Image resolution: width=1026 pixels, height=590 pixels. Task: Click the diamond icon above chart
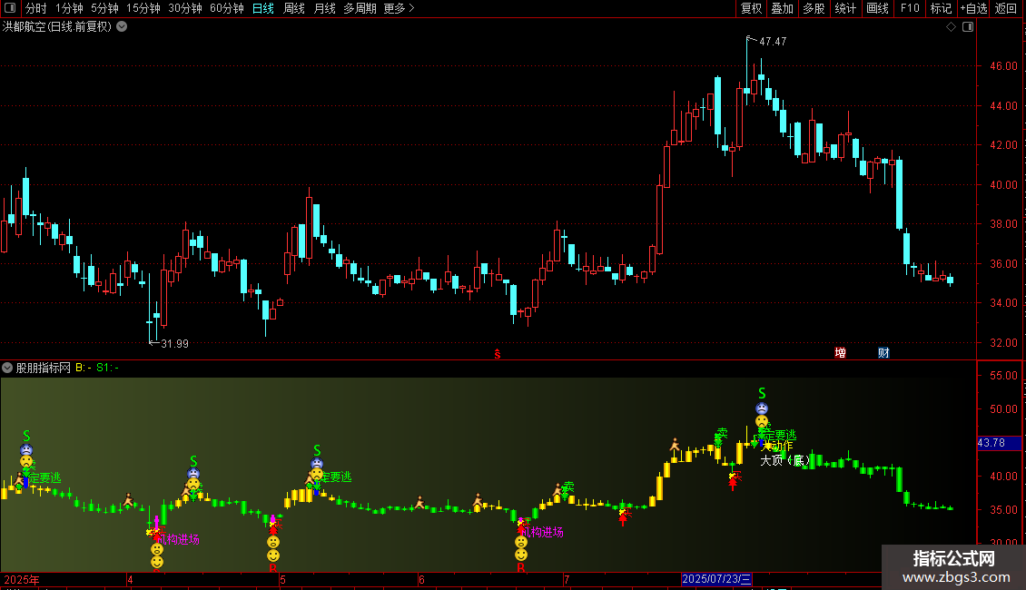tap(952, 27)
